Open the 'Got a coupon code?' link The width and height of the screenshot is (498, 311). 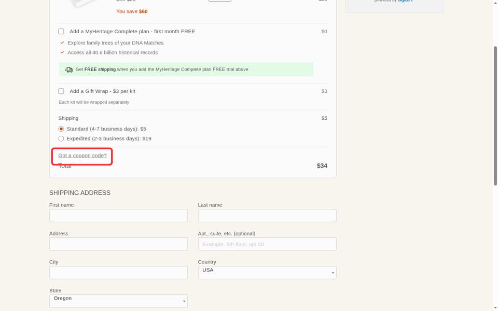[x=82, y=155]
